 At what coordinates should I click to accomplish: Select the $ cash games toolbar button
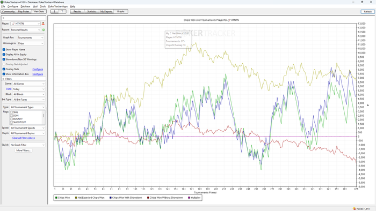(x=54, y=11)
